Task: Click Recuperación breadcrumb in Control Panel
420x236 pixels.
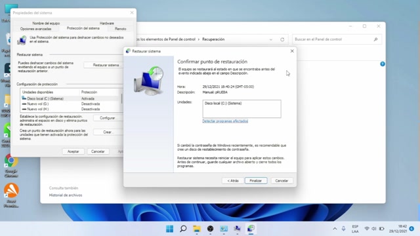Action: coord(213,39)
